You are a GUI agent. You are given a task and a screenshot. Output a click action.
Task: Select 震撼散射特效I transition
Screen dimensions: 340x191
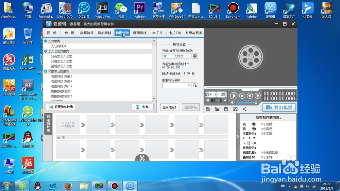coord(61,91)
